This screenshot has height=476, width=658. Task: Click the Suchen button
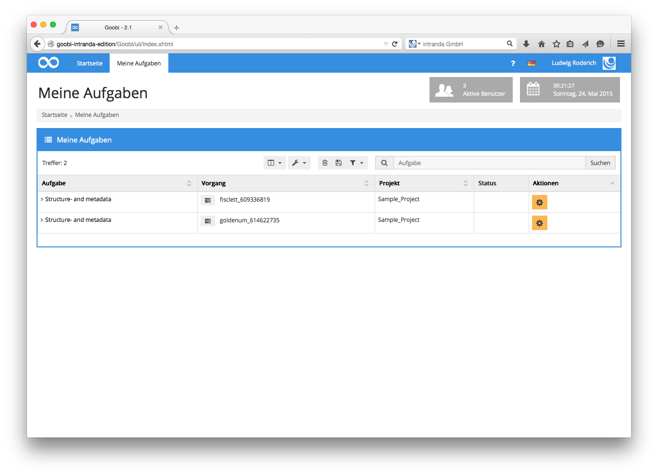600,163
